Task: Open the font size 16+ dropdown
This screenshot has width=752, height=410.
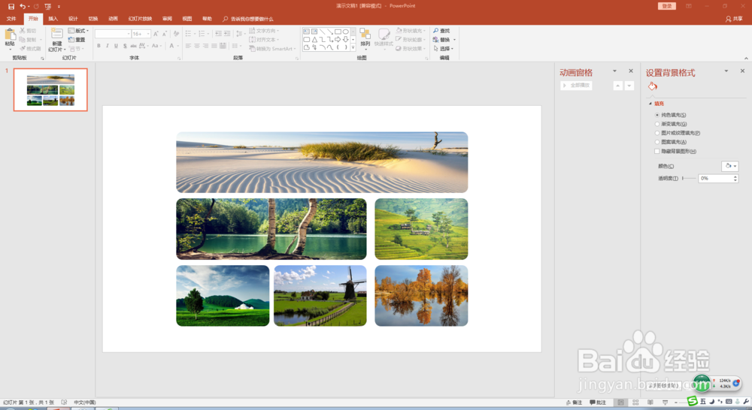Action: pyautogui.click(x=147, y=34)
